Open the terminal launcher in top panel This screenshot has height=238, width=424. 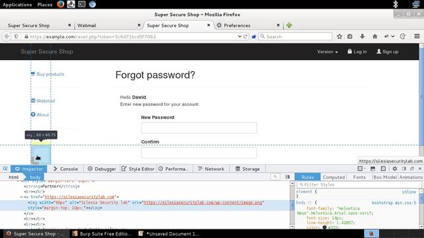point(81,5)
